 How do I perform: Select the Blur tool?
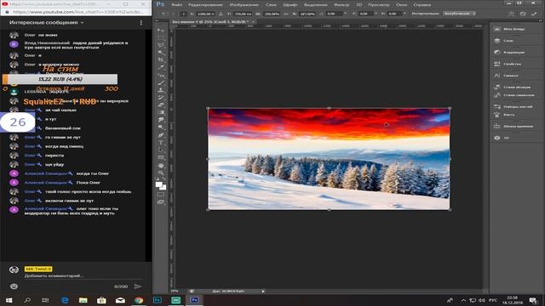pos(161,120)
